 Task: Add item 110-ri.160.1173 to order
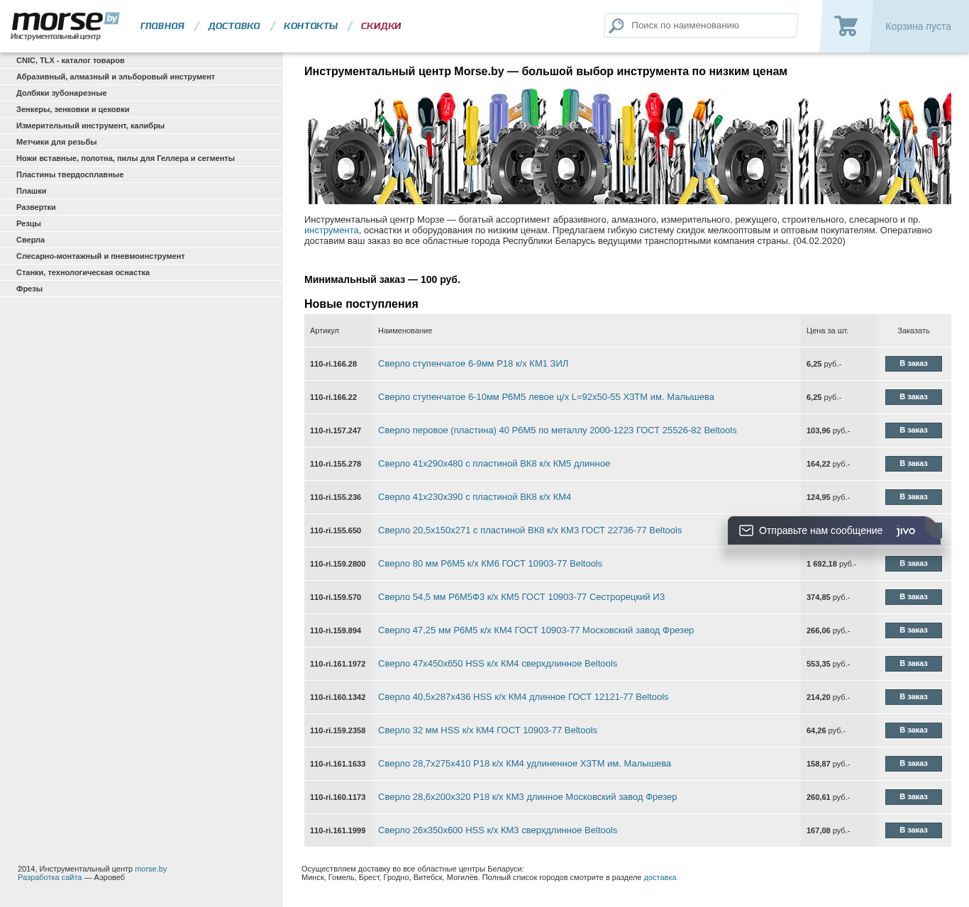914,797
